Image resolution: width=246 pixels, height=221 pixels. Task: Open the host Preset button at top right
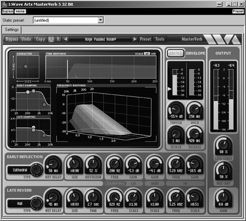238,11
